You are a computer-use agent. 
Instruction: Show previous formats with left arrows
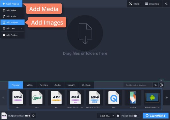pyautogui.click(x=3, y=97)
